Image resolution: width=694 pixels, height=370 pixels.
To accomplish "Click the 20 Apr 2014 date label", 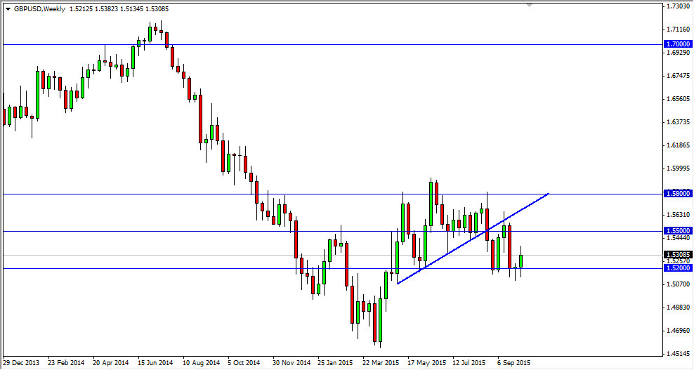I will [x=111, y=362].
